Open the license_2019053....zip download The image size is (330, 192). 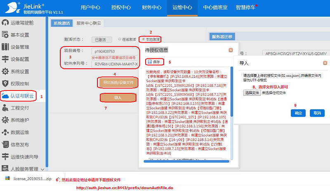point(33,179)
